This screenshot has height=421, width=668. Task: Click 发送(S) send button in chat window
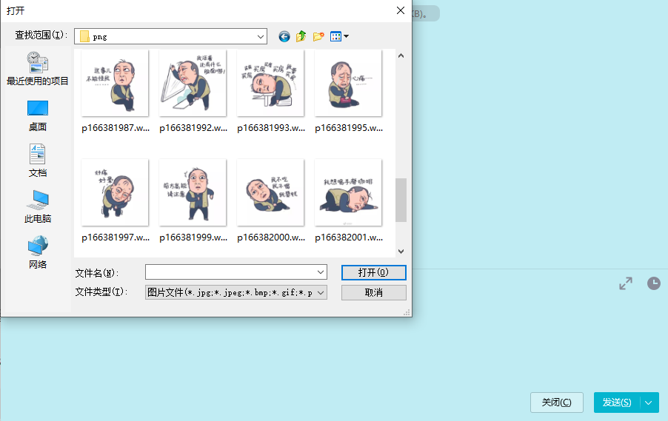(x=617, y=403)
